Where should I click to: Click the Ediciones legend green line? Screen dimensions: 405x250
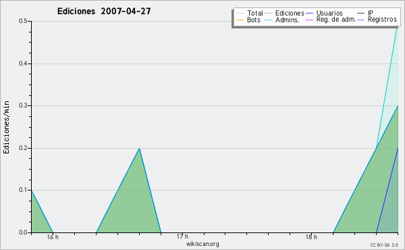point(269,14)
